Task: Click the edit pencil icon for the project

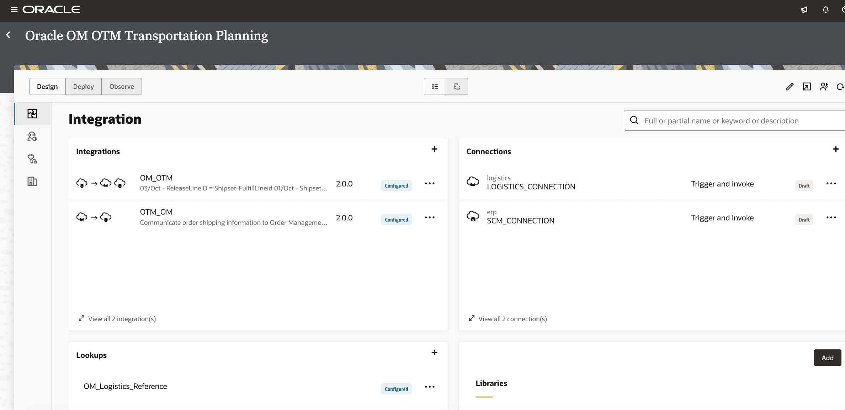Action: pyautogui.click(x=790, y=86)
